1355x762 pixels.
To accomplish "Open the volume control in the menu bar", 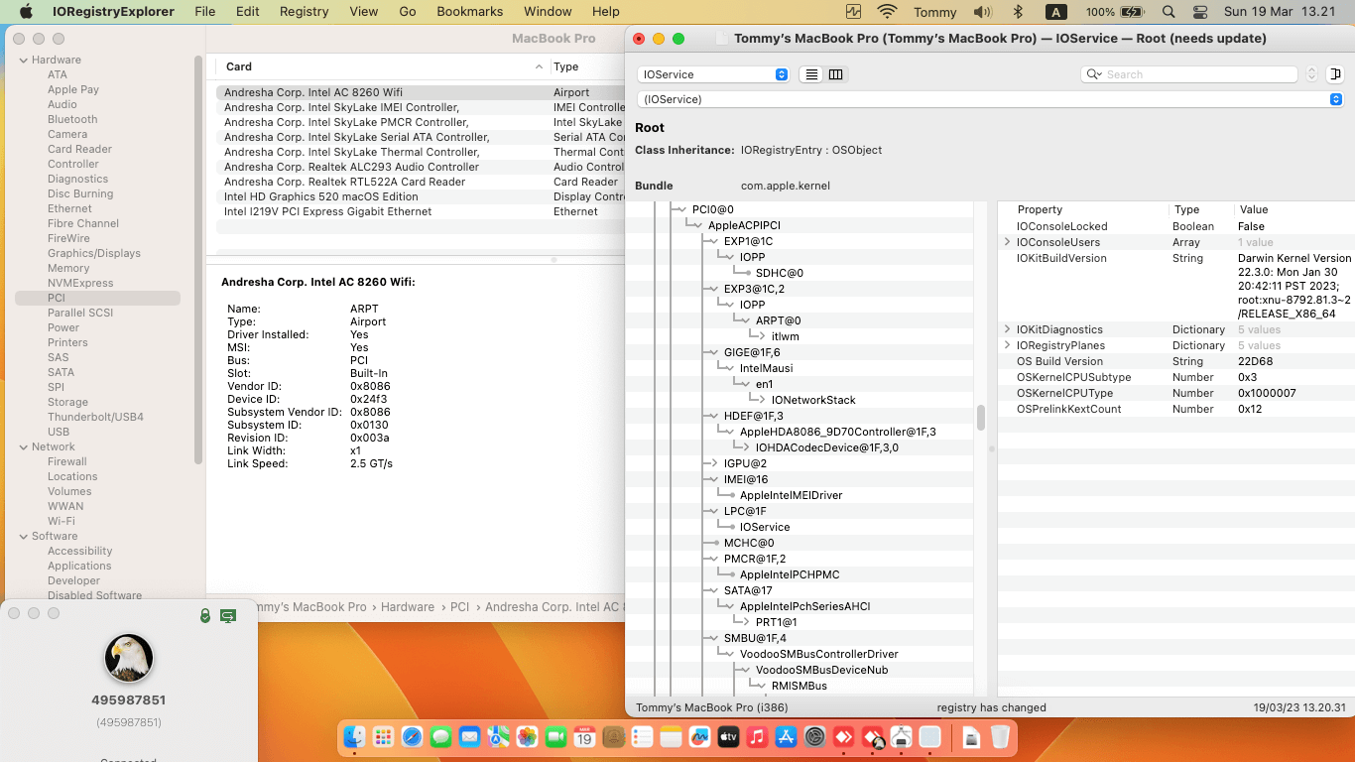I will [983, 12].
